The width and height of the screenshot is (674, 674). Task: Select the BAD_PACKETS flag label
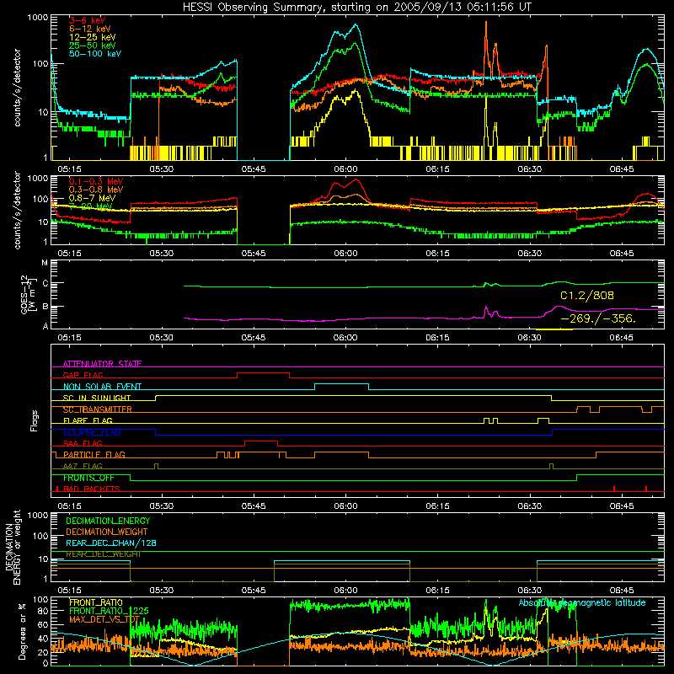point(92,489)
